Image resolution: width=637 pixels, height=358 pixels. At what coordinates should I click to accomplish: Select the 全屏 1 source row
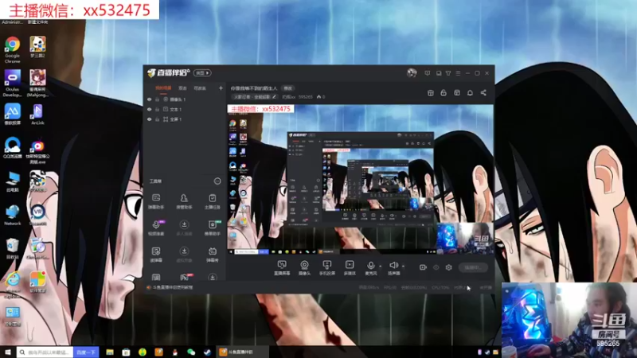pos(185,119)
